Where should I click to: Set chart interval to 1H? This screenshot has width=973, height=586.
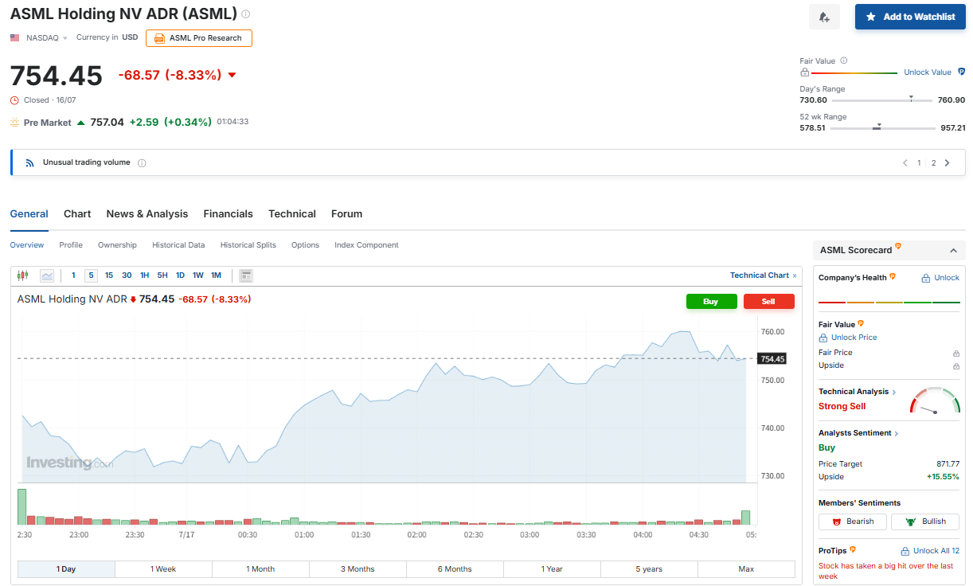pos(145,275)
